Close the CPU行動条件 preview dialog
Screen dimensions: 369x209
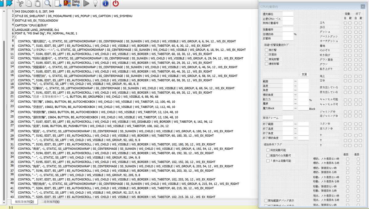pos(362,6)
